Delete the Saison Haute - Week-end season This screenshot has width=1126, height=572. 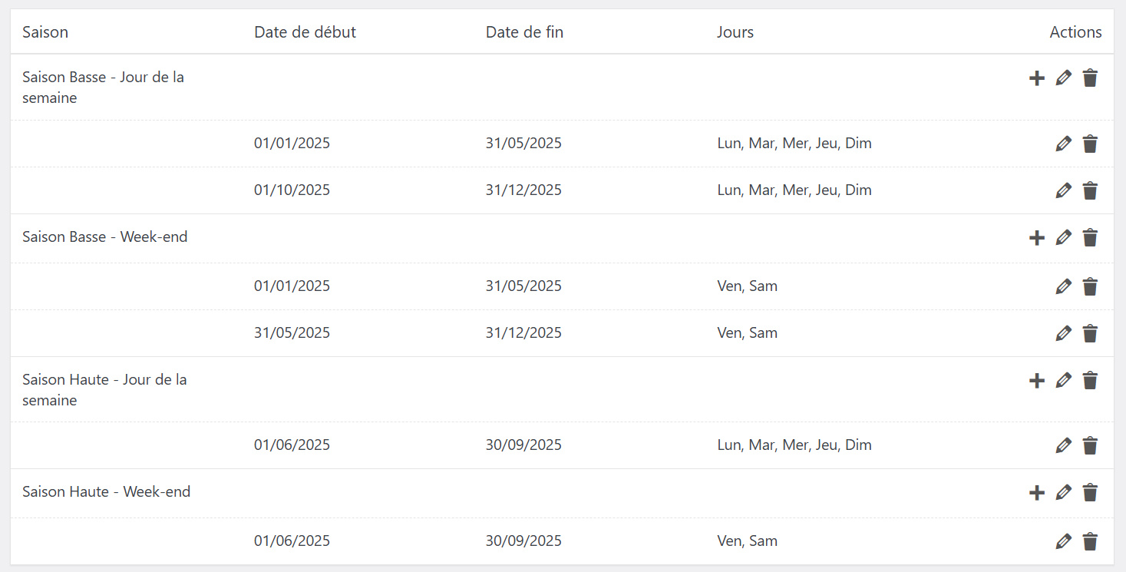click(x=1090, y=492)
